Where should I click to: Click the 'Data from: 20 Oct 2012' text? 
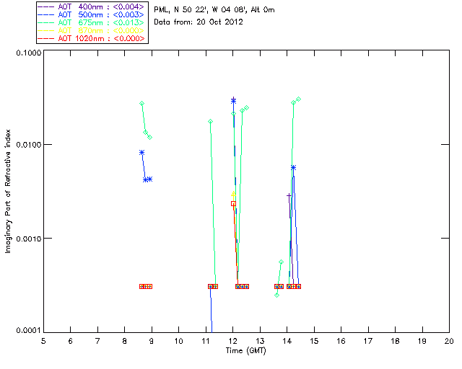(x=199, y=22)
